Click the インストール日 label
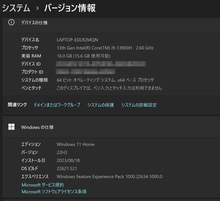The image size is (220, 201). tap(33, 160)
